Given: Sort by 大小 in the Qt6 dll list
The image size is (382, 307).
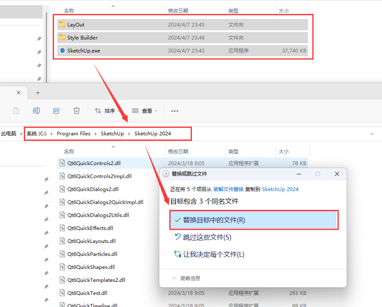Looking at the screenshot, I should [x=284, y=152].
